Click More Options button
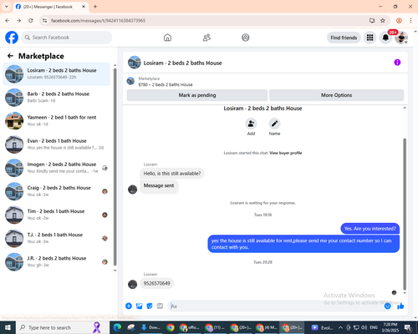 336,95
